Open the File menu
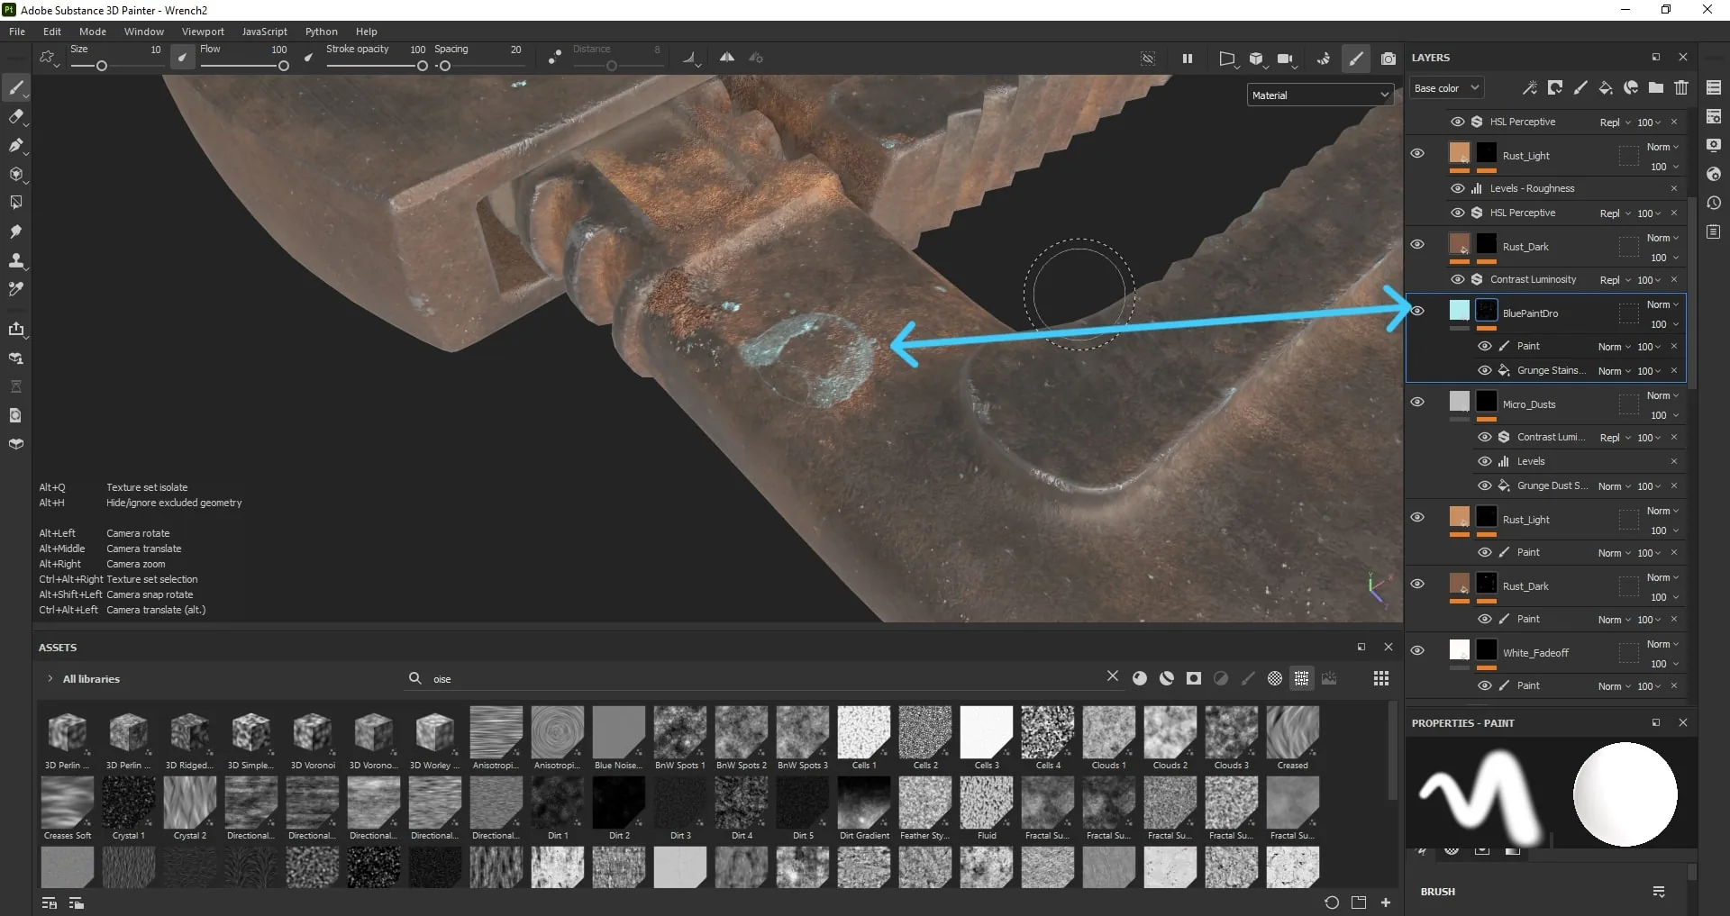 (x=17, y=32)
